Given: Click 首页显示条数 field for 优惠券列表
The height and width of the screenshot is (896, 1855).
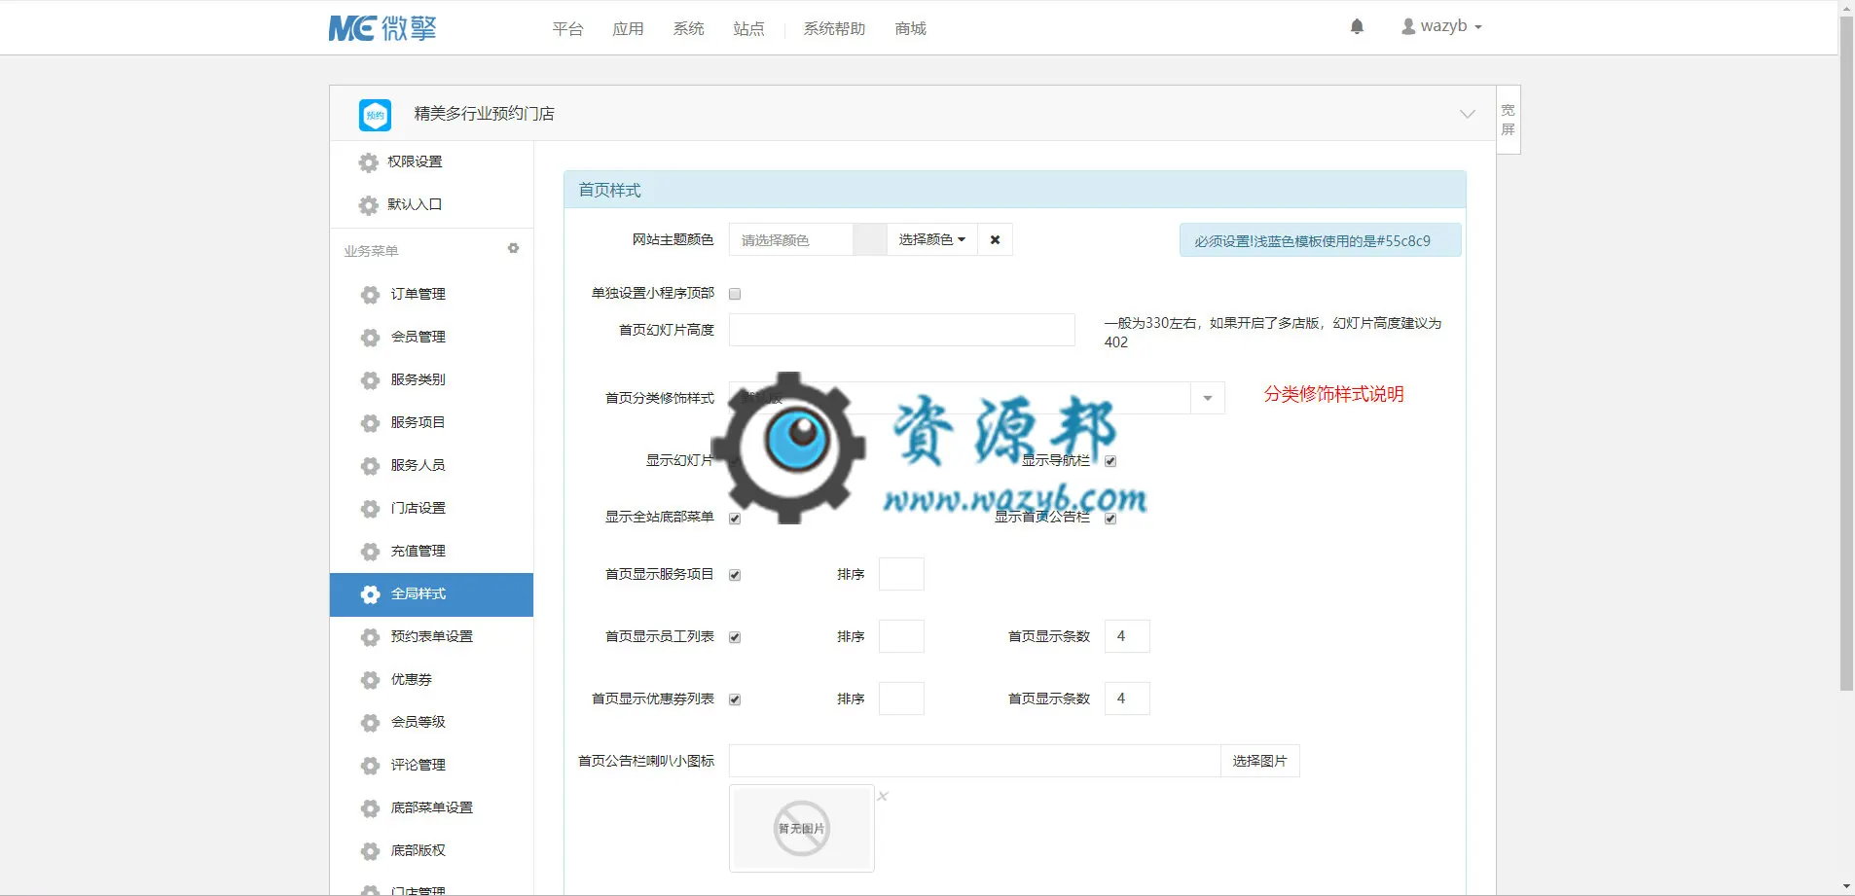Looking at the screenshot, I should click(x=1127, y=699).
